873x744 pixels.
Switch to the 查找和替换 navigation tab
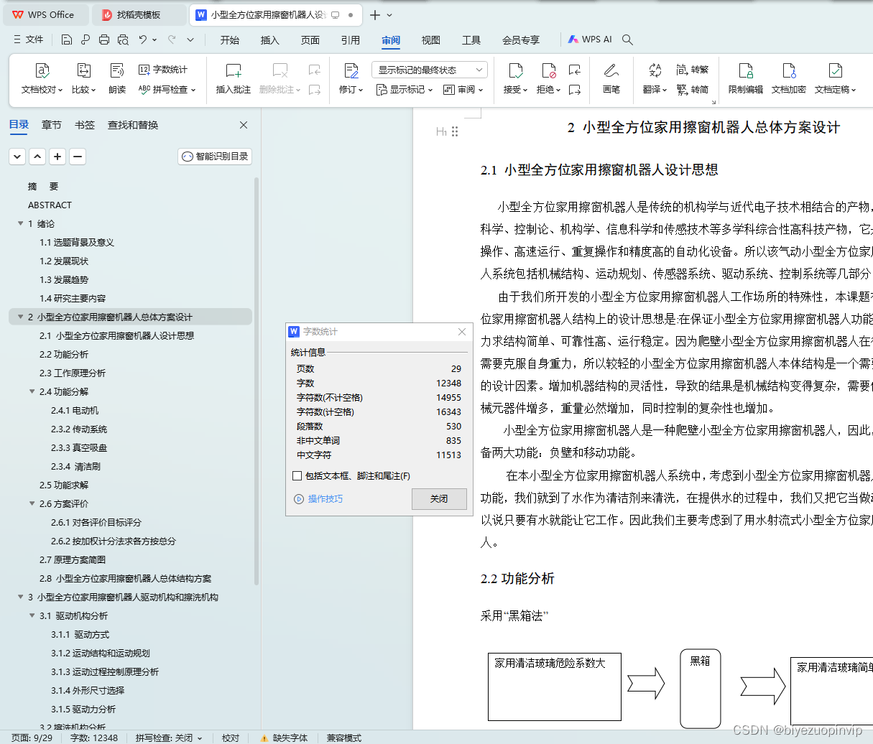[x=133, y=125]
